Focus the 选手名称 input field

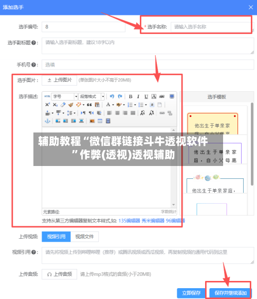212,27
